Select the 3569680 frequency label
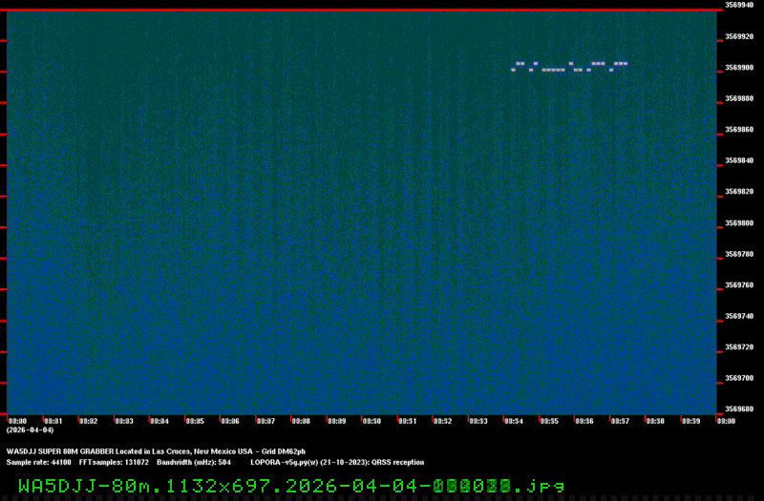 pos(740,409)
